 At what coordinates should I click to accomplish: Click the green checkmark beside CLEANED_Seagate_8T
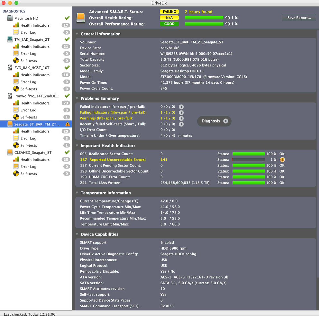[x=67, y=152]
